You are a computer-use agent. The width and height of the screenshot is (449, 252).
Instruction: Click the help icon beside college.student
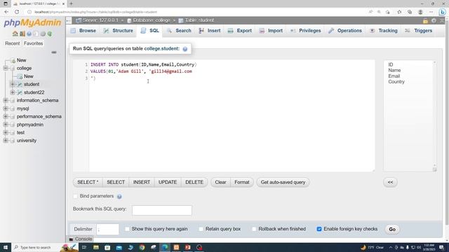click(x=185, y=49)
